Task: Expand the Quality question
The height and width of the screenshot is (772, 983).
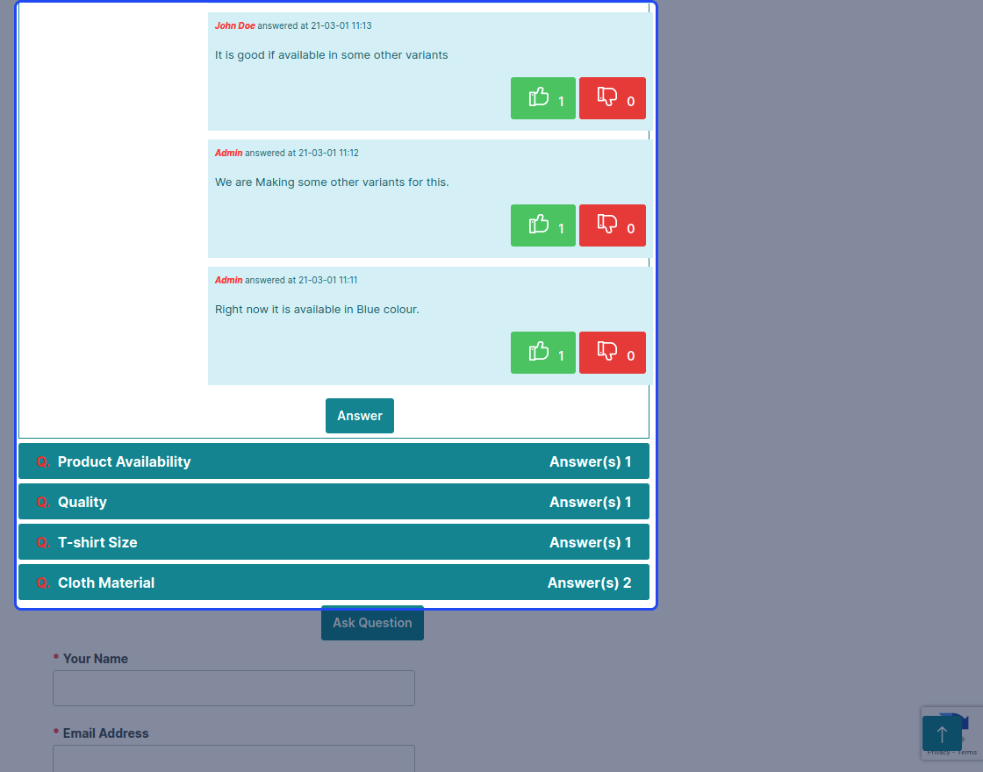Action: click(334, 502)
